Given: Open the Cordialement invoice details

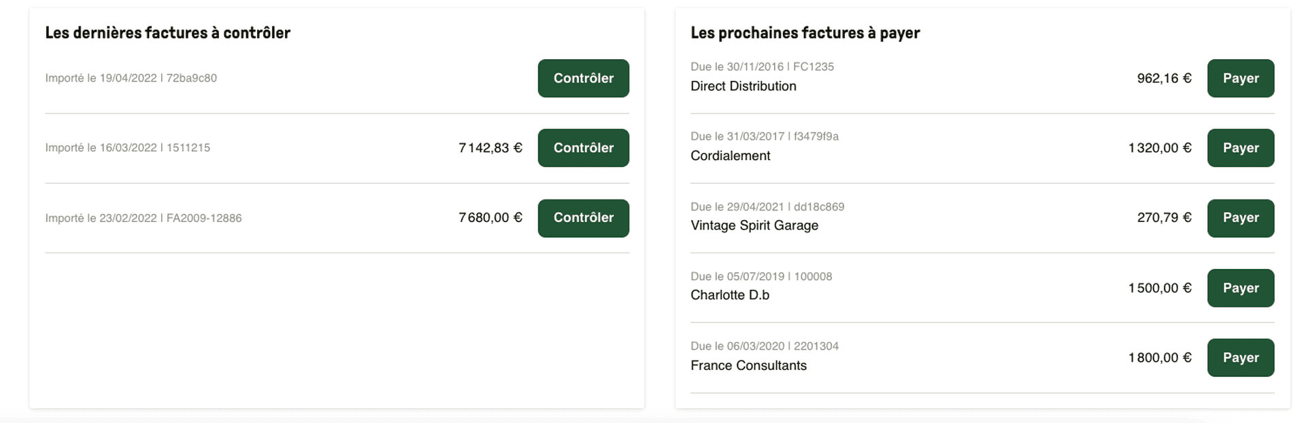Looking at the screenshot, I should coord(730,155).
